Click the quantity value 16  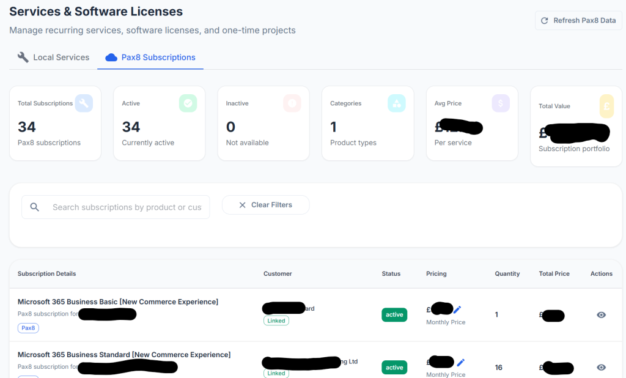point(499,367)
